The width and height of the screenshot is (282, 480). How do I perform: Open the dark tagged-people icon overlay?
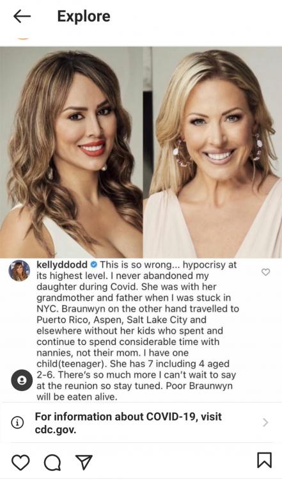[x=22, y=380]
